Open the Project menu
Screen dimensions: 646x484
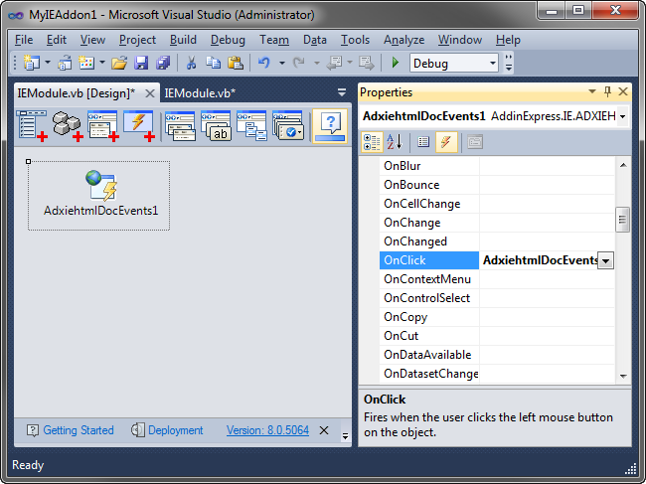pos(137,40)
